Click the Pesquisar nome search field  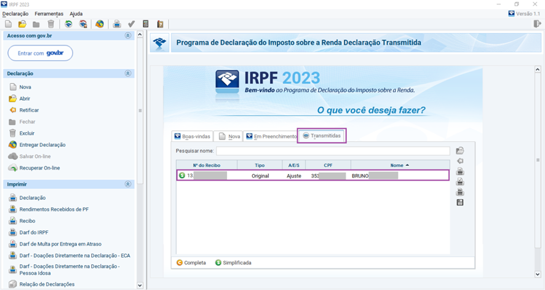click(333, 151)
